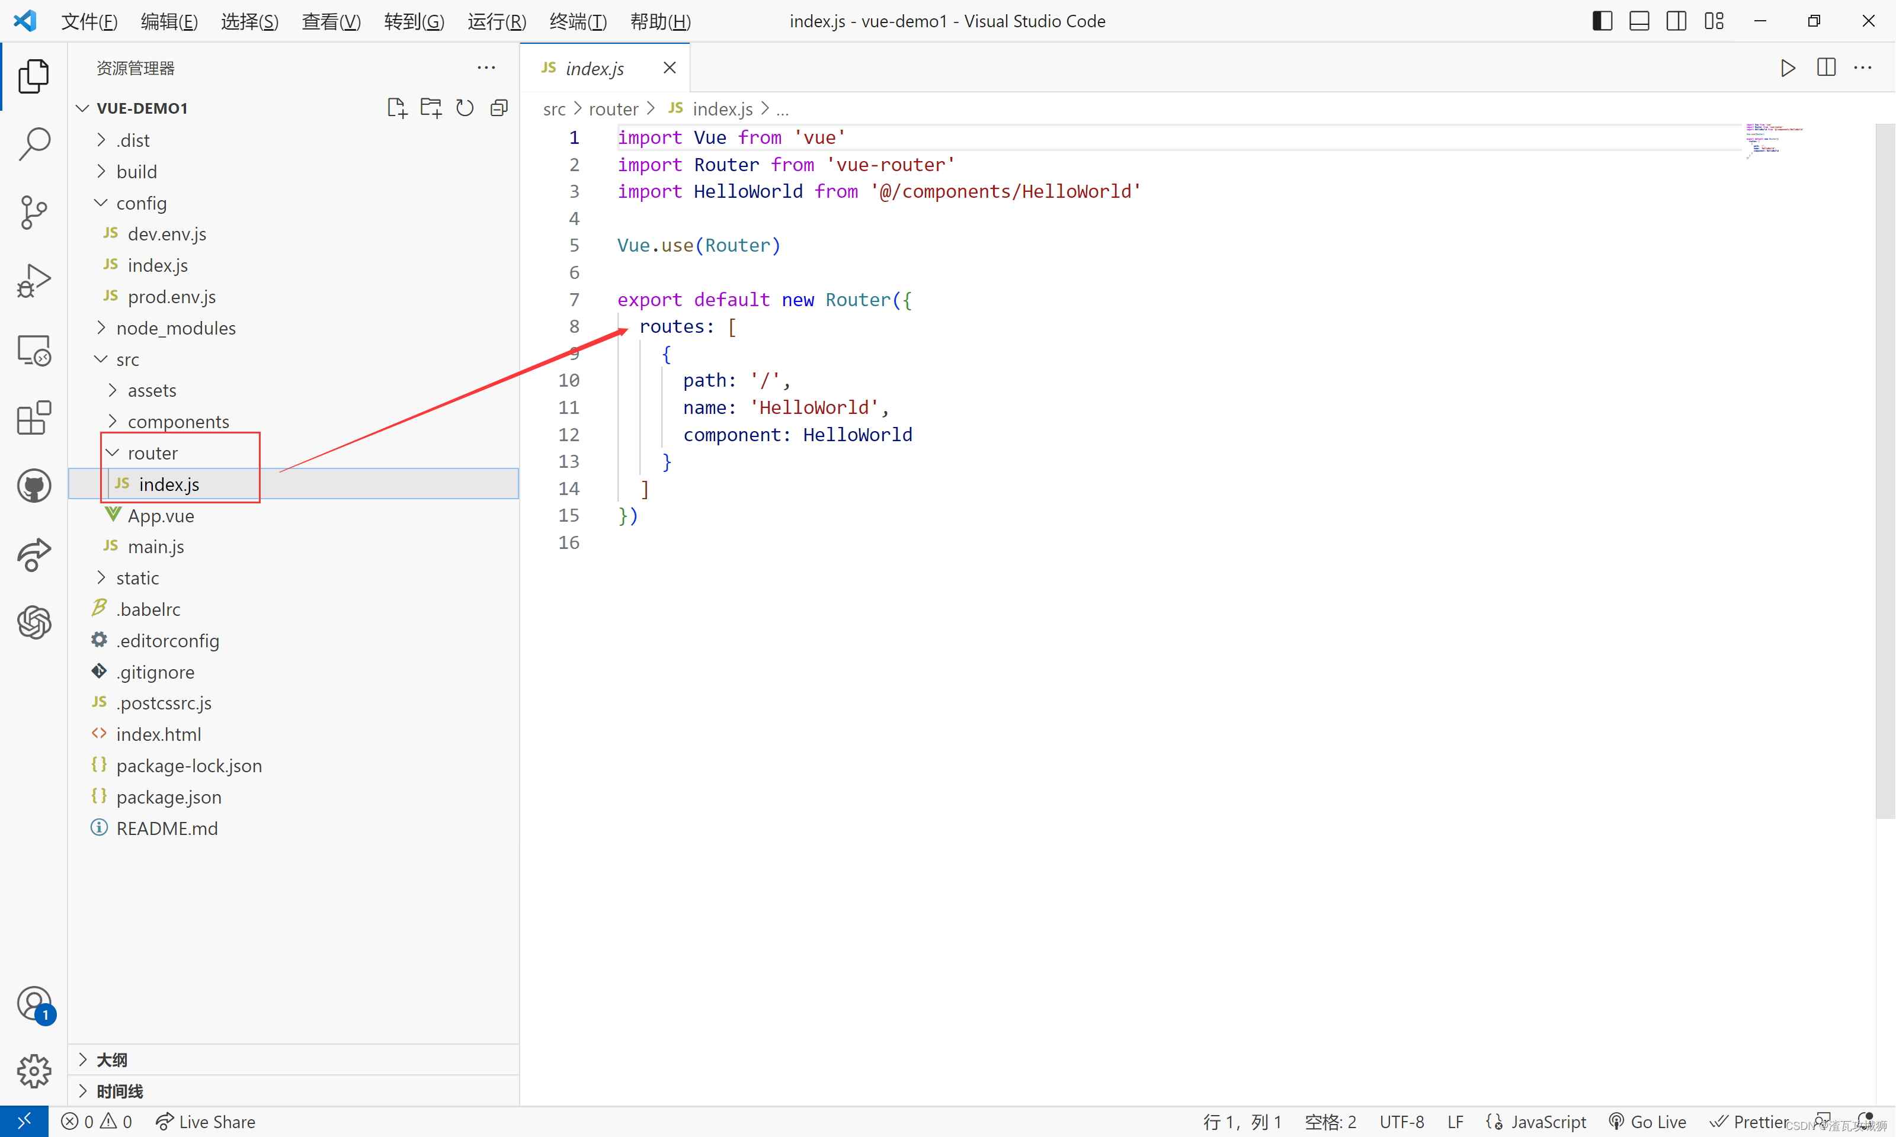Open the Accounts menu icon
The width and height of the screenshot is (1896, 1137).
[x=34, y=1004]
